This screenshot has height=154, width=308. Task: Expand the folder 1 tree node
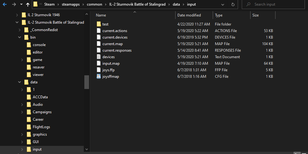[x=22, y=90]
